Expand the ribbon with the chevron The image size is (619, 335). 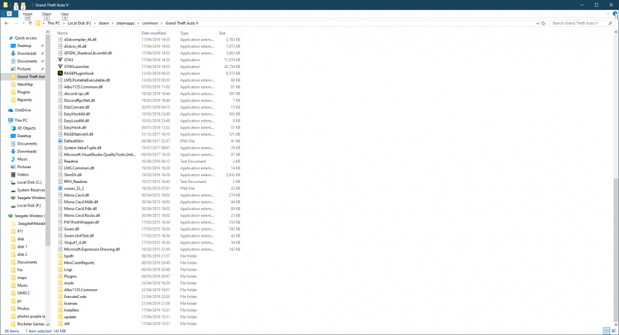click(608, 14)
